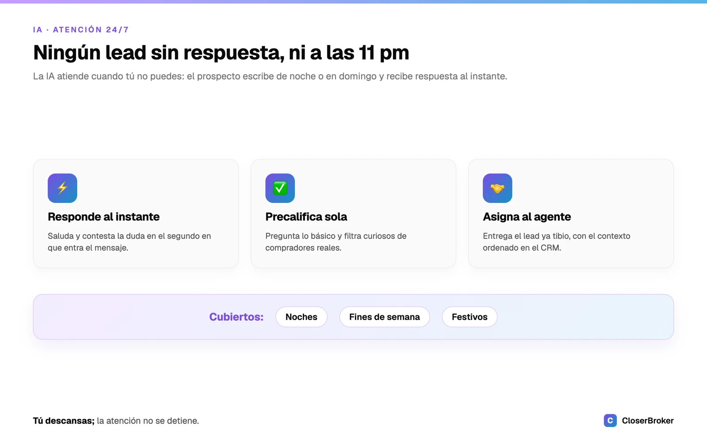Select the Noches pill
This screenshot has height=447, width=707.
tap(301, 317)
